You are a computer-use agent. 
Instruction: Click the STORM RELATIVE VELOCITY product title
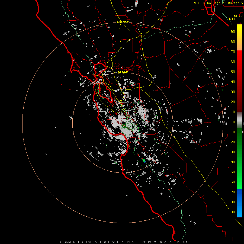87,242
